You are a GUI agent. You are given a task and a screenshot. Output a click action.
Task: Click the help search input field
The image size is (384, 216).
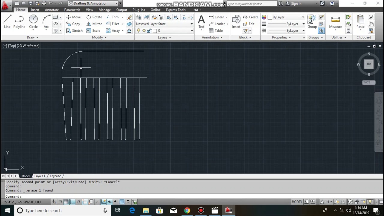pyautogui.click(x=251, y=4)
